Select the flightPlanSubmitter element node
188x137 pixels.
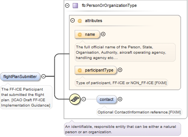click(x=20, y=76)
